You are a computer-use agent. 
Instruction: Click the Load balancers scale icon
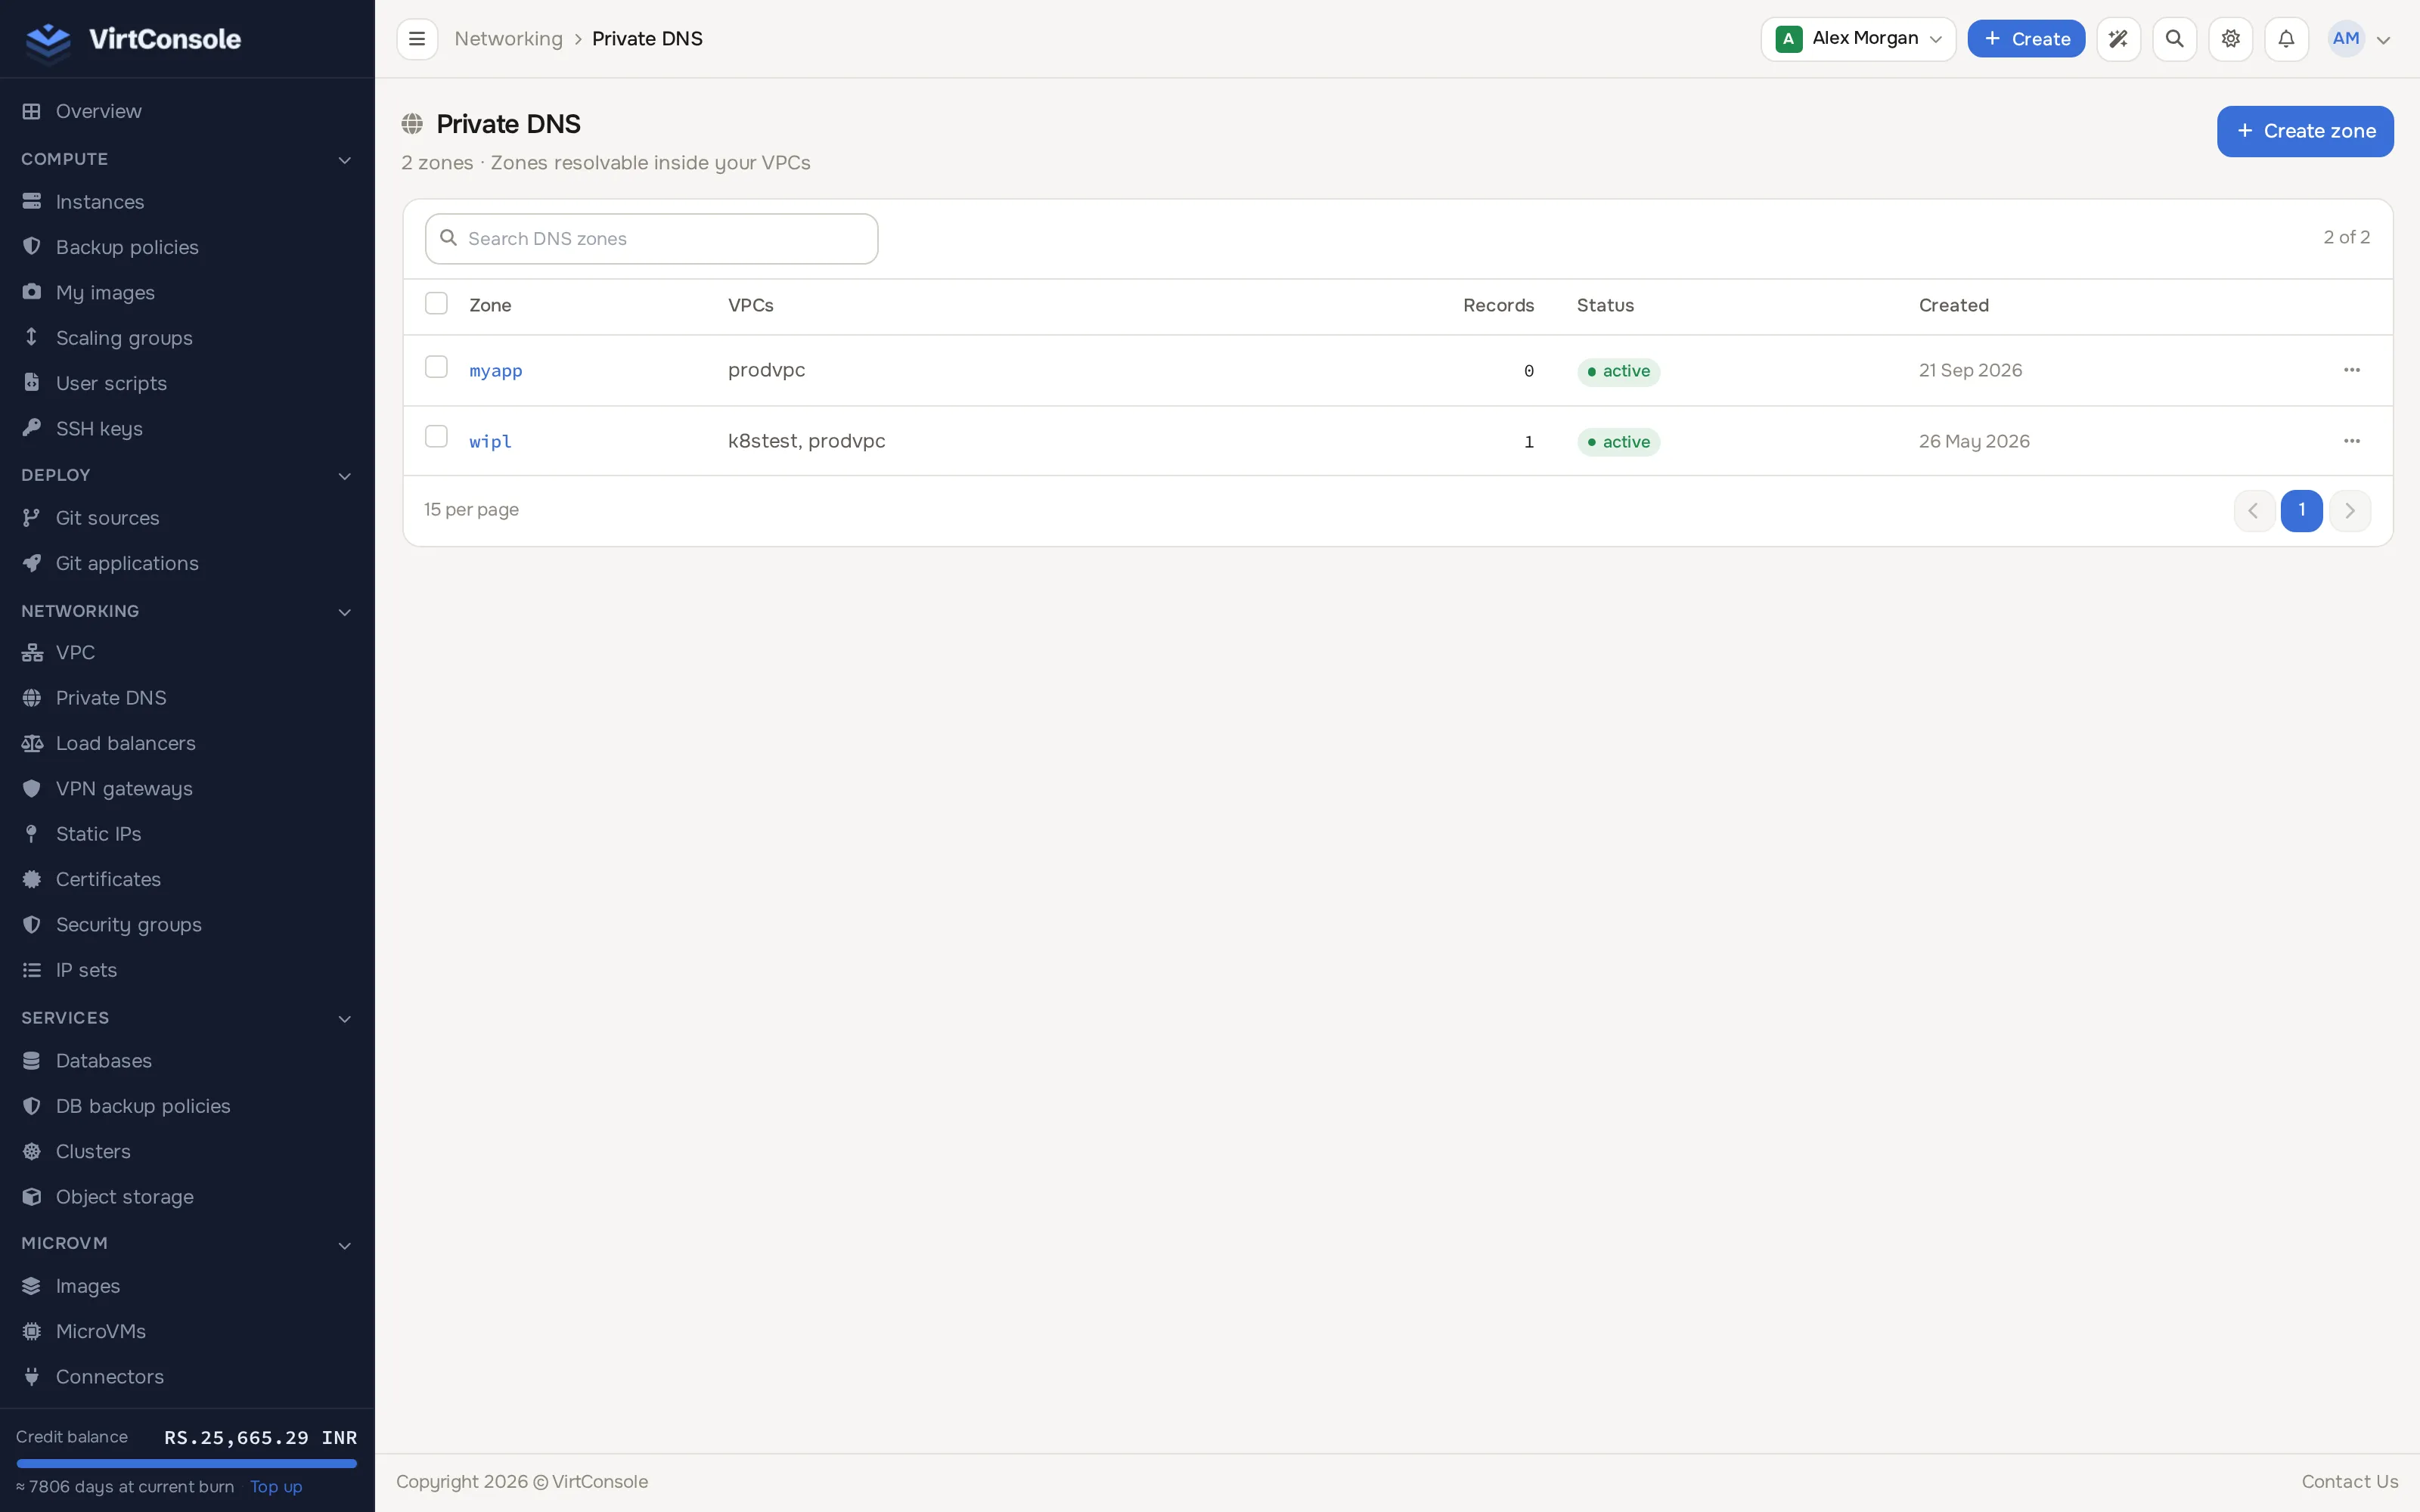pos(32,743)
